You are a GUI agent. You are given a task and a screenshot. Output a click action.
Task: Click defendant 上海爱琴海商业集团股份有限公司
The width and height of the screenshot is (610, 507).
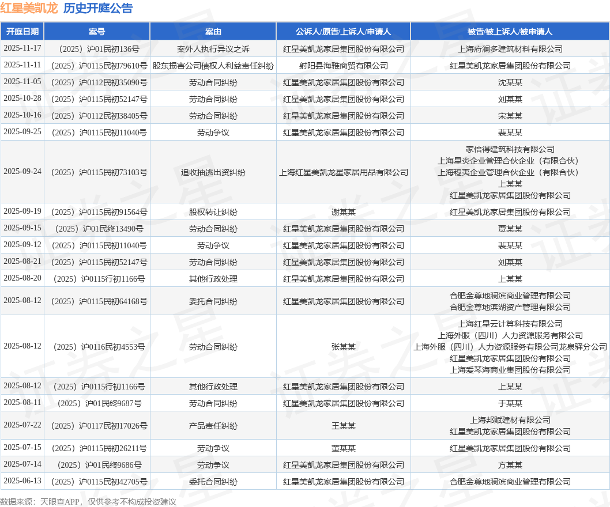tap(510, 370)
